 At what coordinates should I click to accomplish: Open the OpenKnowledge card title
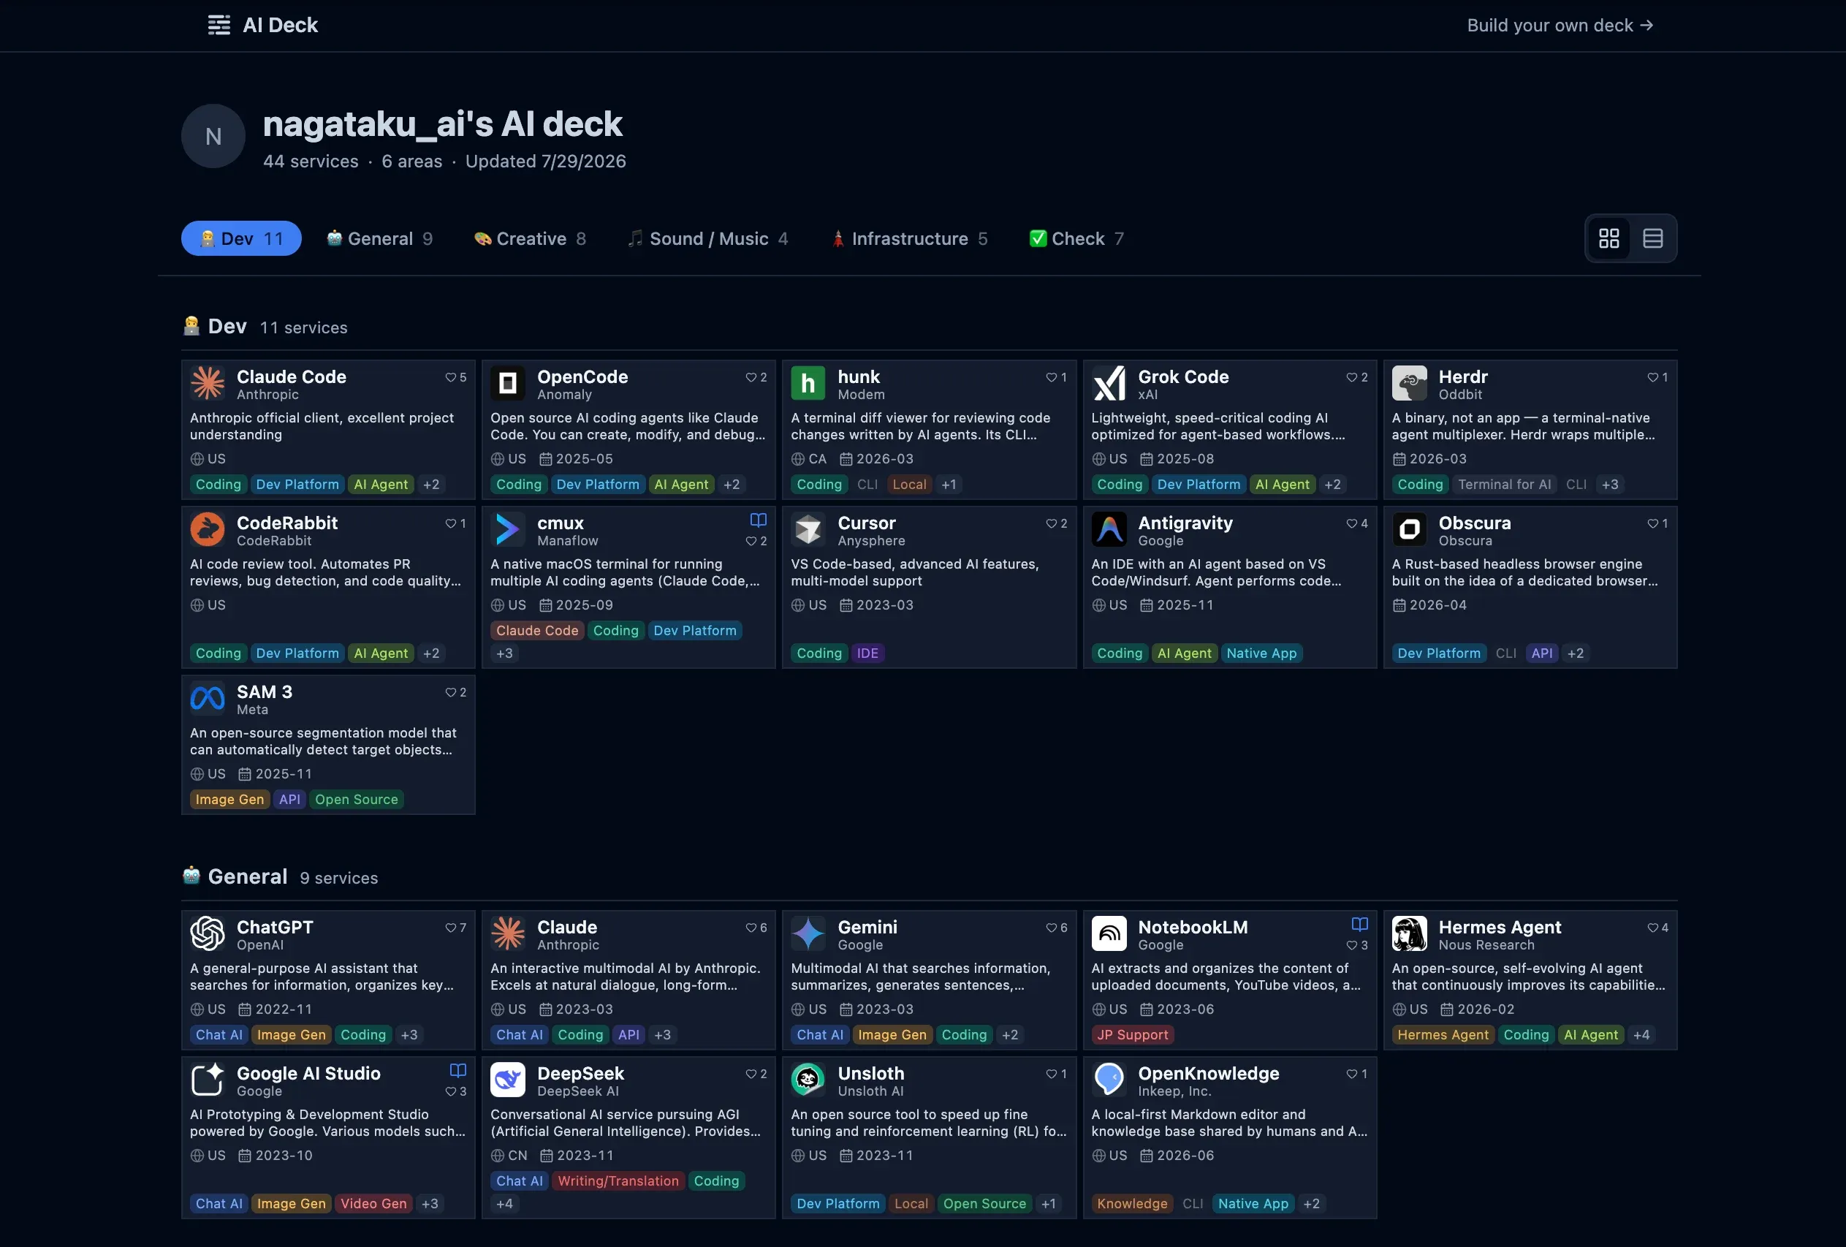[1208, 1074]
